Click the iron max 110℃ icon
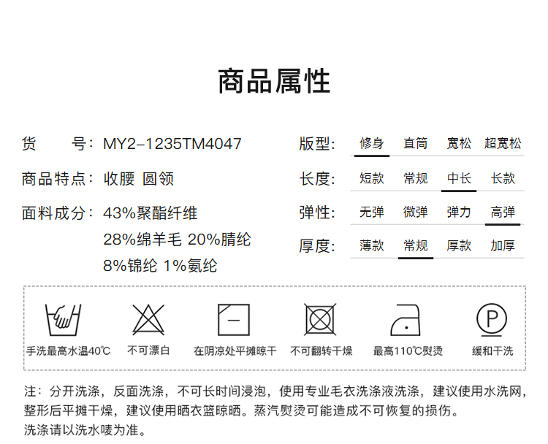548x444 pixels. click(x=408, y=318)
